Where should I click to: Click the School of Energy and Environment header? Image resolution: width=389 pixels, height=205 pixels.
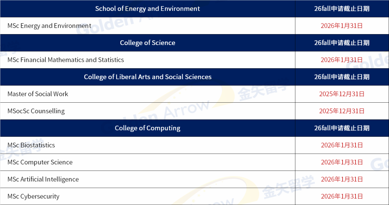147,9
